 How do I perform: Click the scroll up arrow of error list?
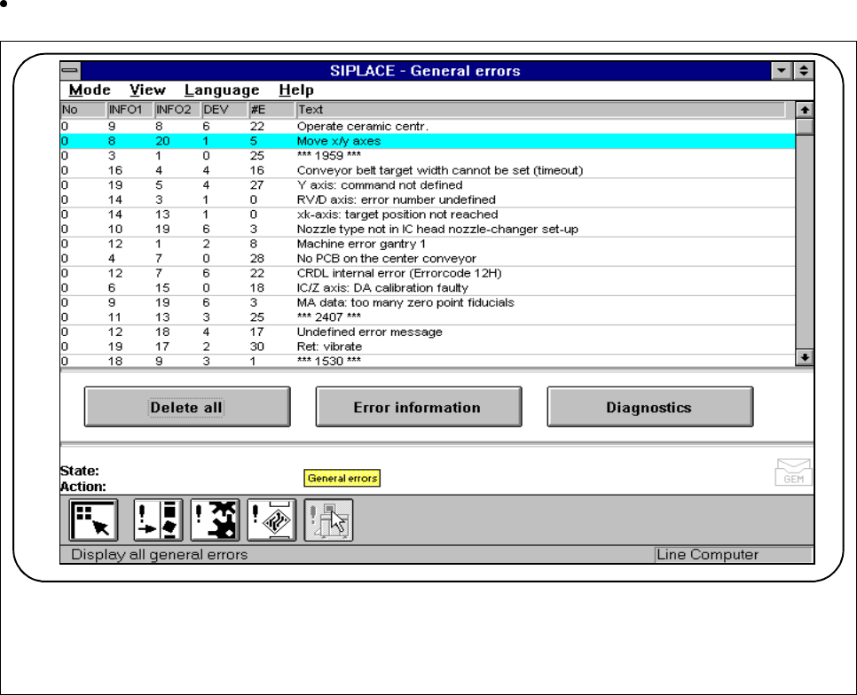[805, 110]
